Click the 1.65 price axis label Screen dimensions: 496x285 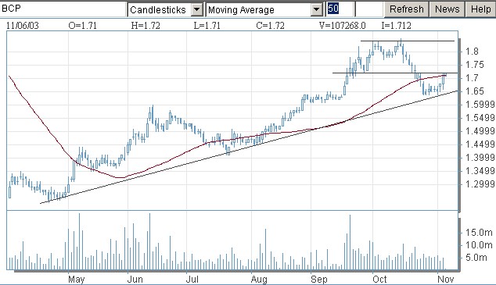(475, 91)
